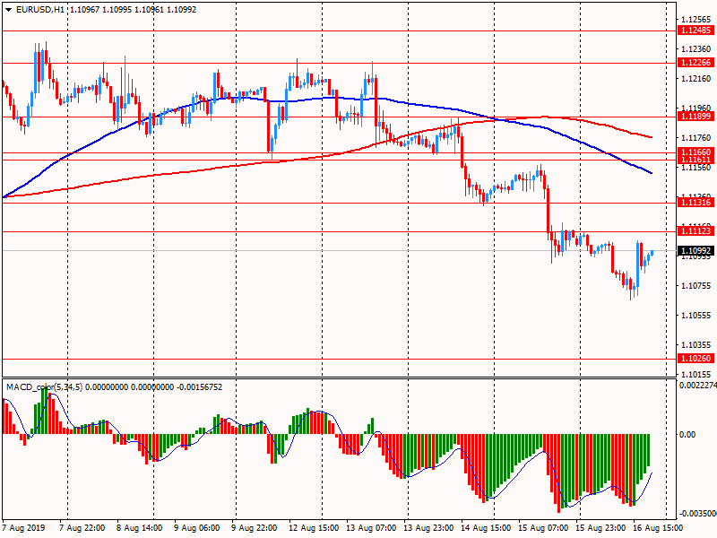Click the 13 Aug 23:00 time axis label

[428, 528]
